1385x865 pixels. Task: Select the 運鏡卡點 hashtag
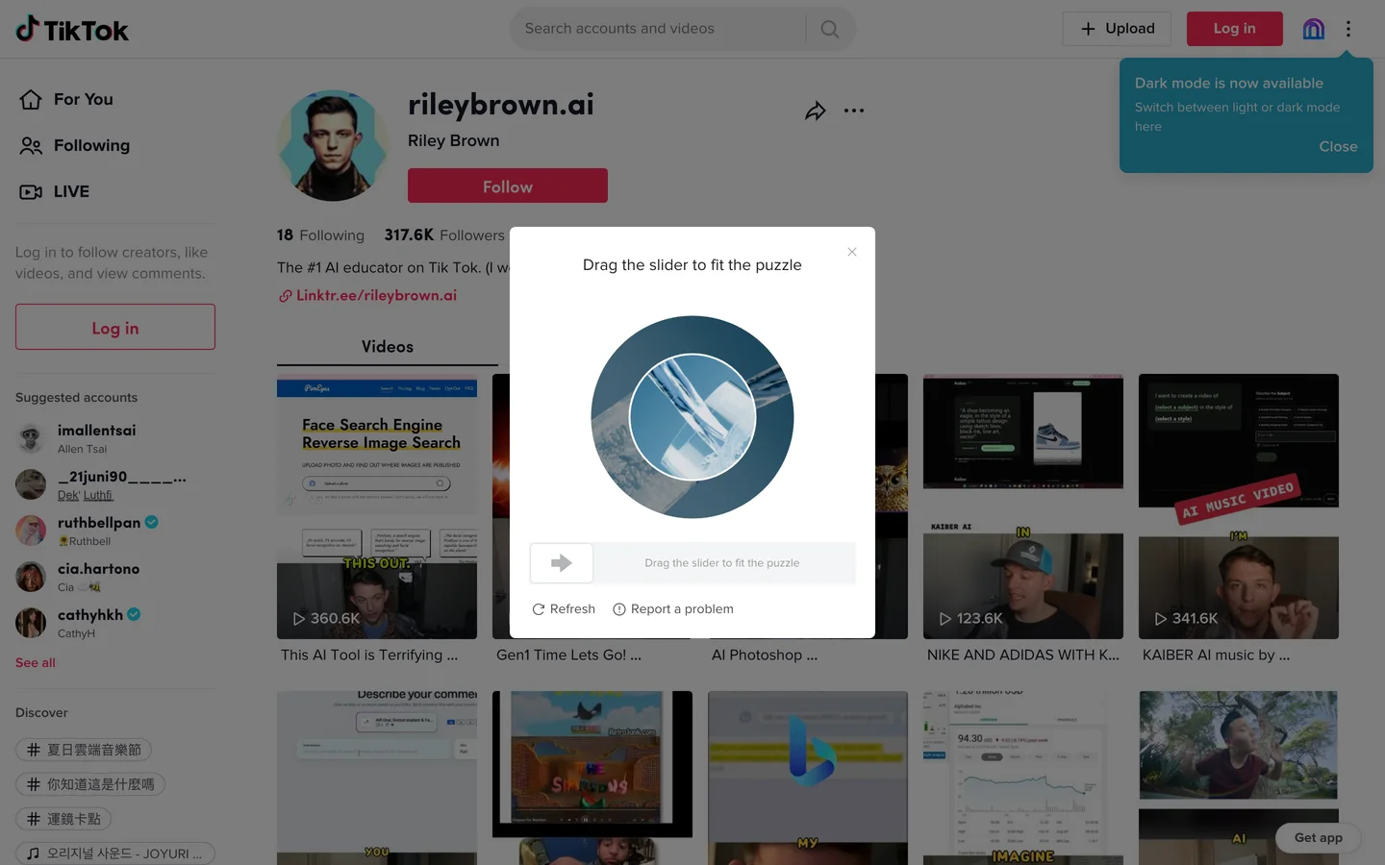coord(63,819)
